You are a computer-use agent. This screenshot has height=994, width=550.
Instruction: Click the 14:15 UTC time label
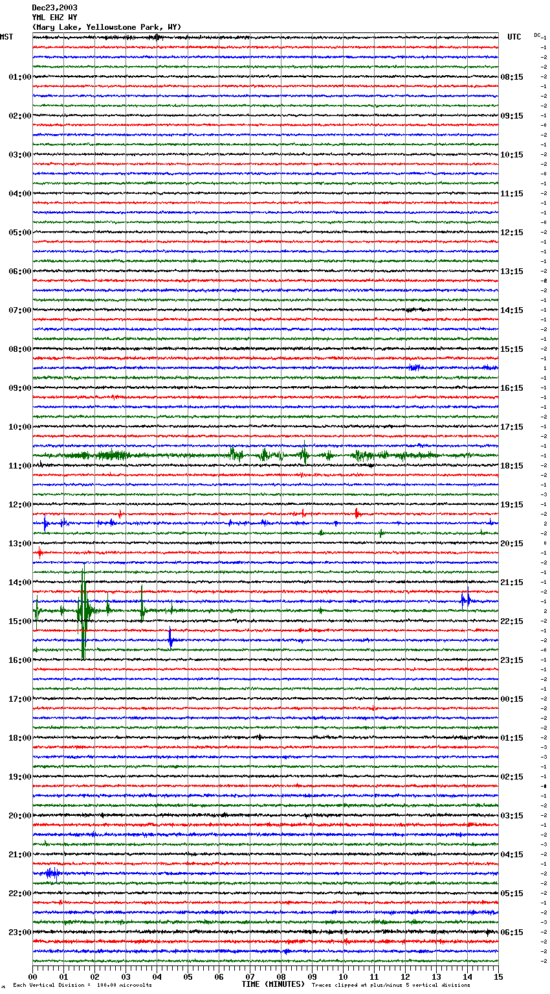coord(512,310)
